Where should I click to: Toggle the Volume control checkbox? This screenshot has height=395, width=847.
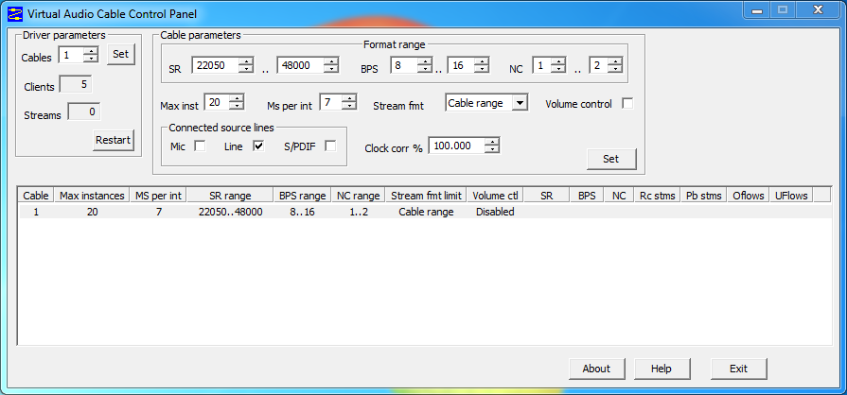coord(627,104)
